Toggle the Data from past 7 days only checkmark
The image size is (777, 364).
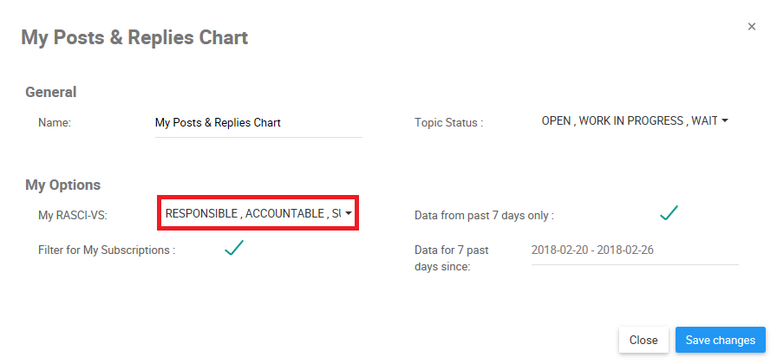(x=668, y=213)
